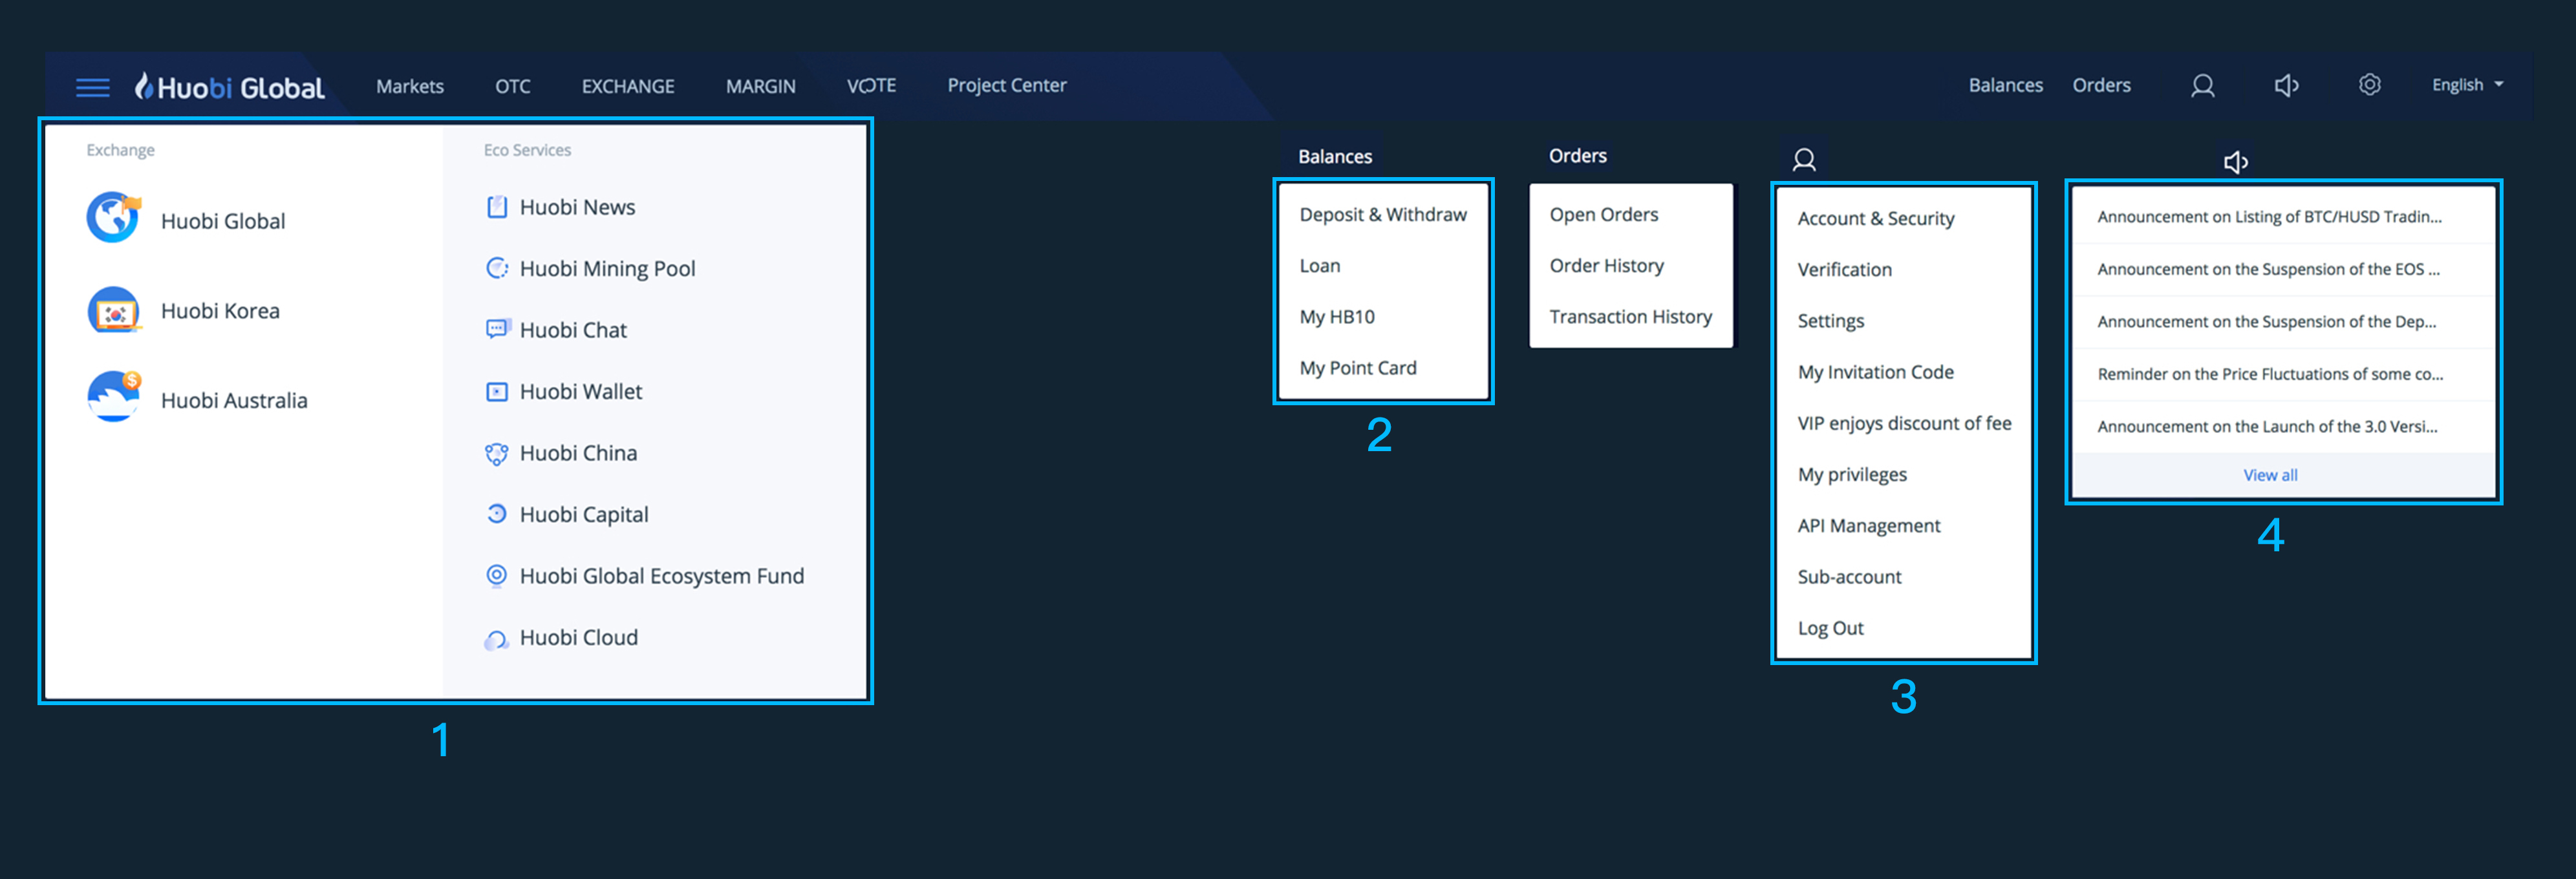Click the Huobi Global Ecosystem Fund icon
The width and height of the screenshot is (2576, 879).
tap(497, 575)
